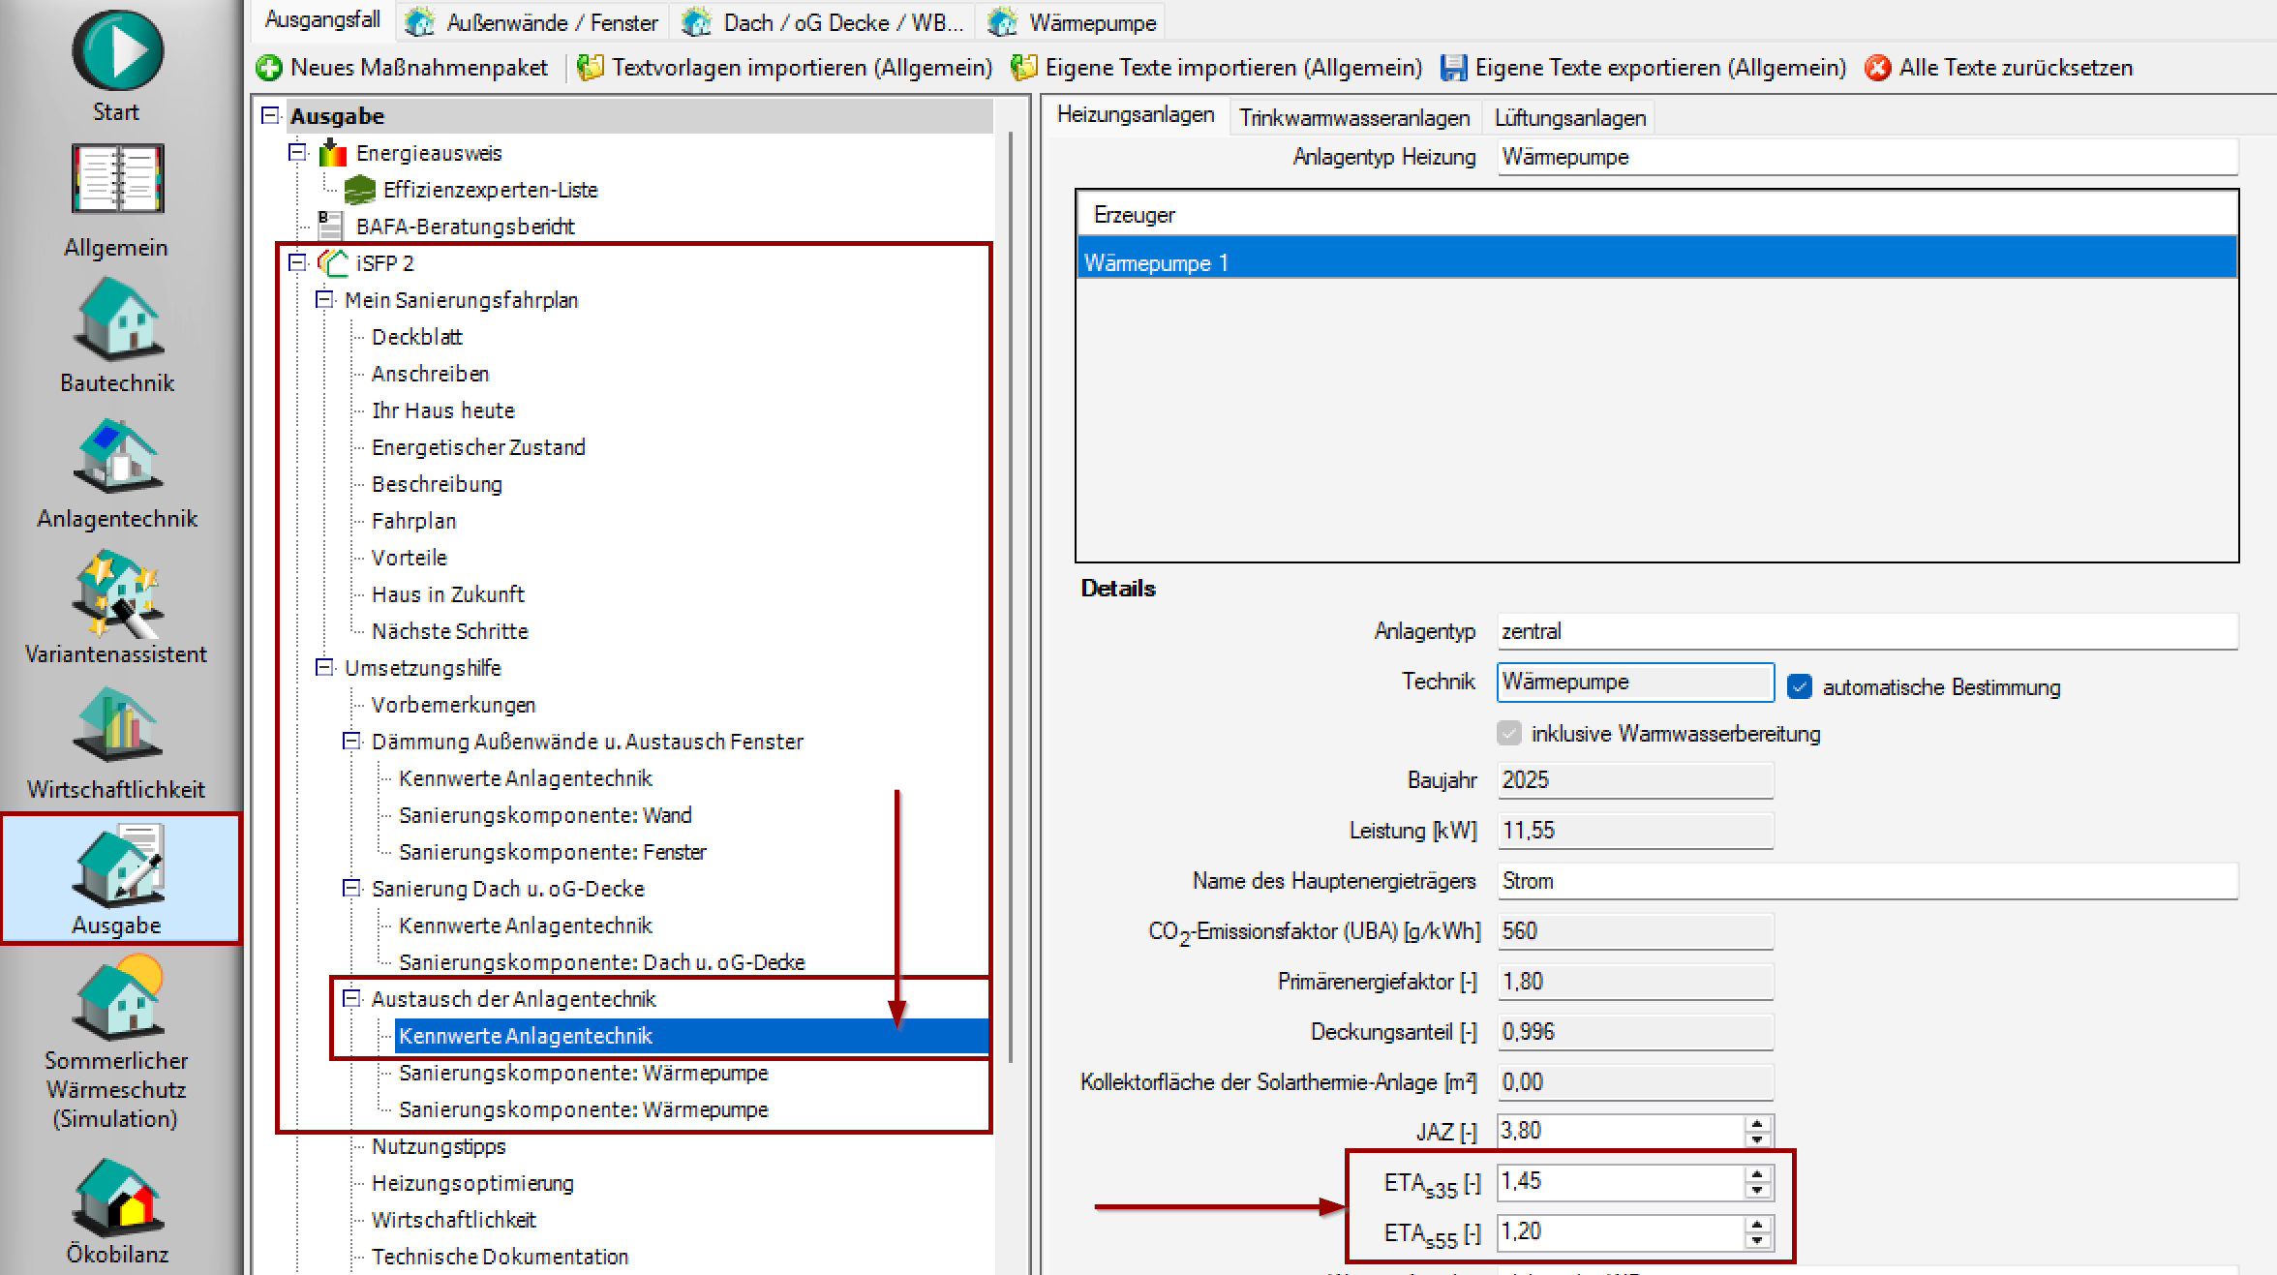The image size is (2277, 1275).
Task: Click the ETAs35 input field
Action: [x=1619, y=1181]
